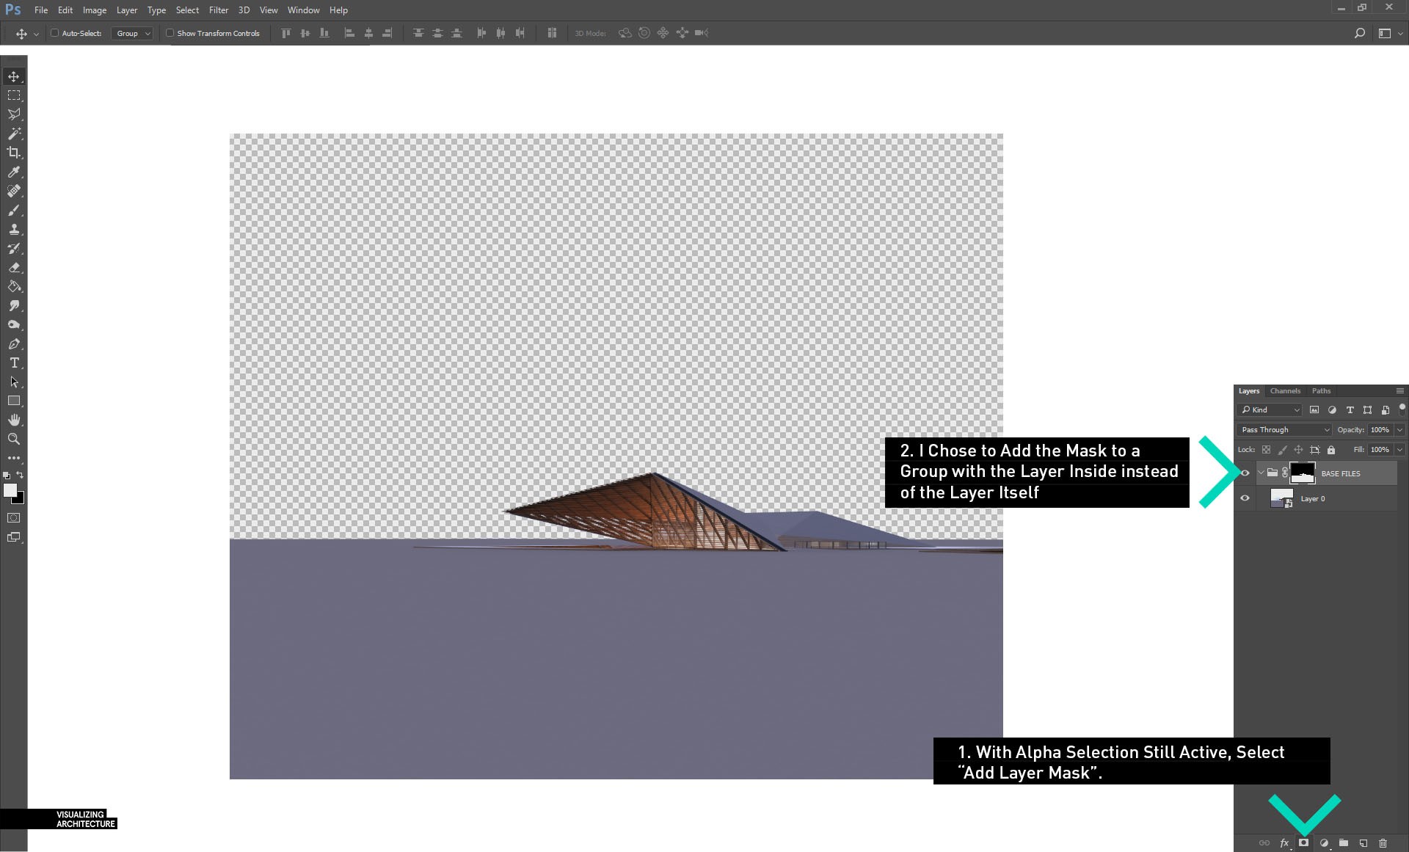Open the Filter menu
The image size is (1409, 852).
point(218,10)
